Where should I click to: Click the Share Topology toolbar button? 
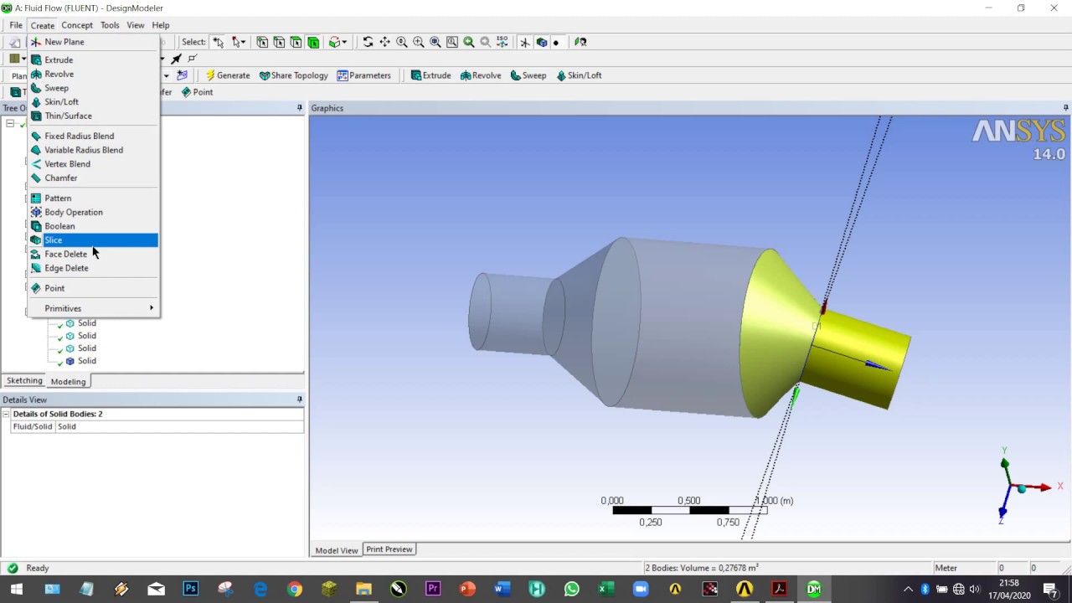293,75
